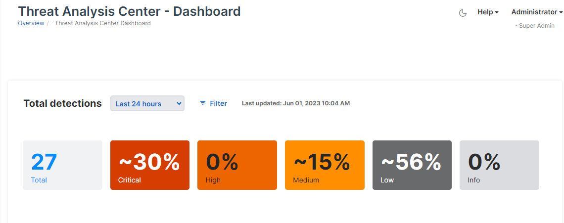The image size is (564, 223).
Task: Expand the Last 24 hours time range dropdown
Action: pyautogui.click(x=147, y=104)
